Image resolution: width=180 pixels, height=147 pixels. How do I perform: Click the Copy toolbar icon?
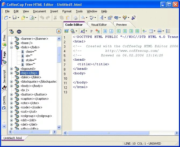(x=62, y=18)
